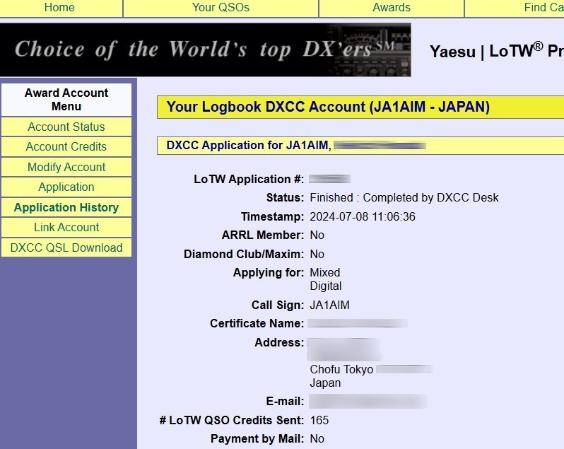Open Link Account in sidebar
The height and width of the screenshot is (449, 564).
(x=66, y=228)
